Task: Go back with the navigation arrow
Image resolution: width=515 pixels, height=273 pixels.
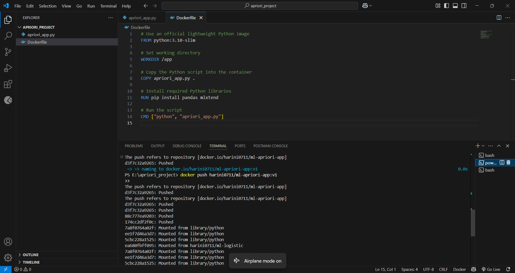Action: point(146,6)
